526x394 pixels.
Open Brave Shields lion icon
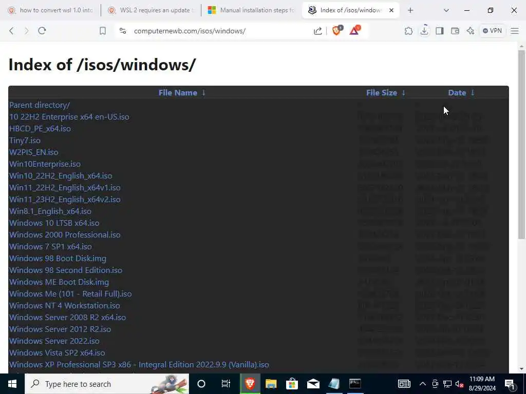[336, 30]
